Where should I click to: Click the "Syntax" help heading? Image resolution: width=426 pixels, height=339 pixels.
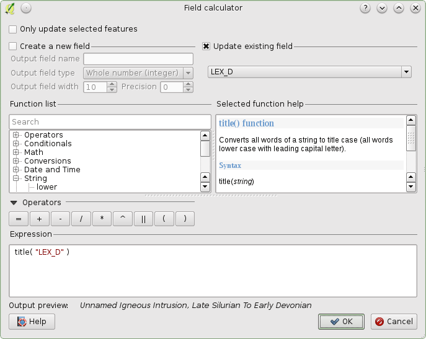[x=230, y=165]
